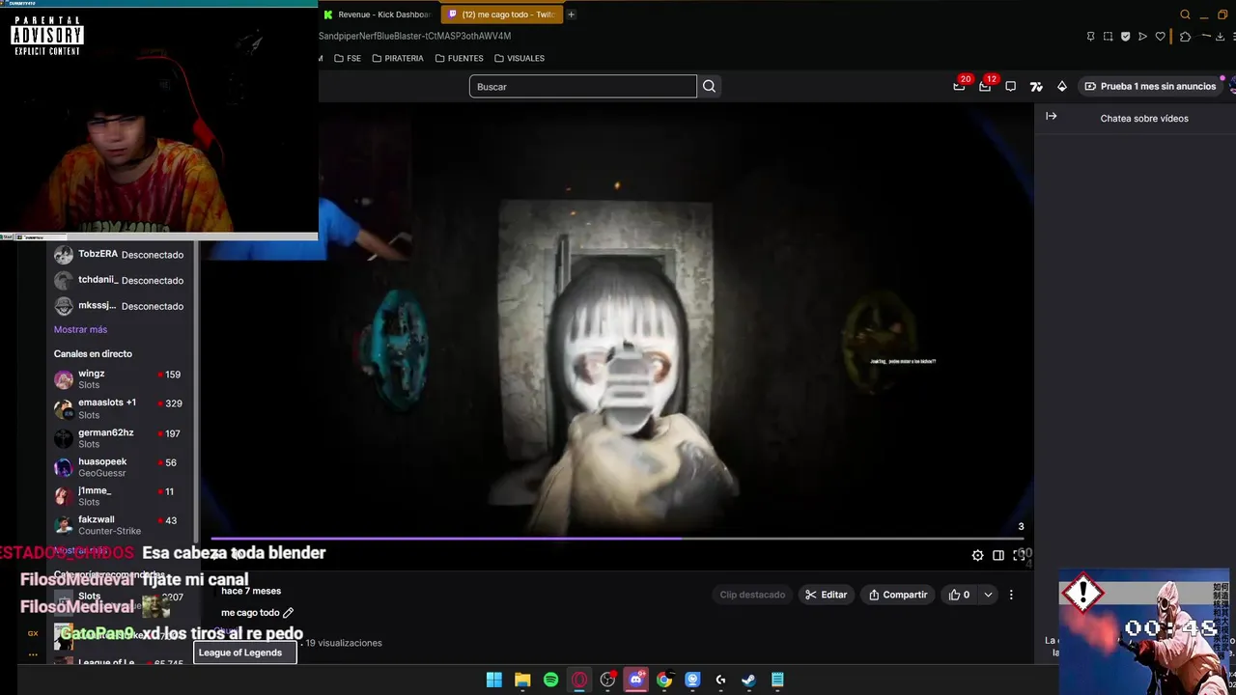Click the Compartir share button
The height and width of the screenshot is (695, 1236).
point(898,595)
